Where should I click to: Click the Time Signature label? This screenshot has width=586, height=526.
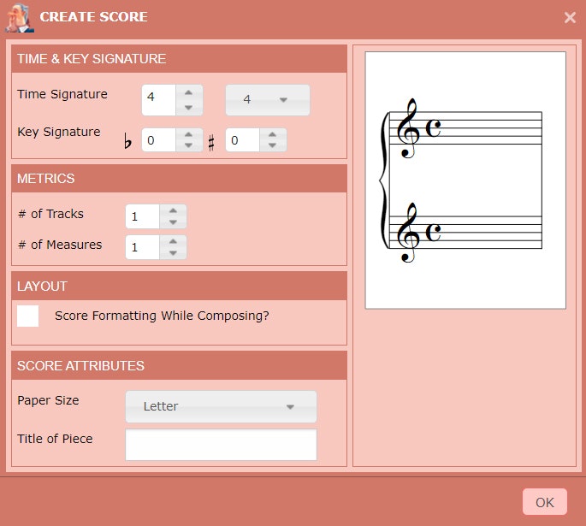pos(62,94)
